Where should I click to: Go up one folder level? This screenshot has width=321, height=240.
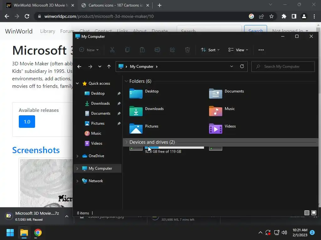pyautogui.click(x=109, y=67)
